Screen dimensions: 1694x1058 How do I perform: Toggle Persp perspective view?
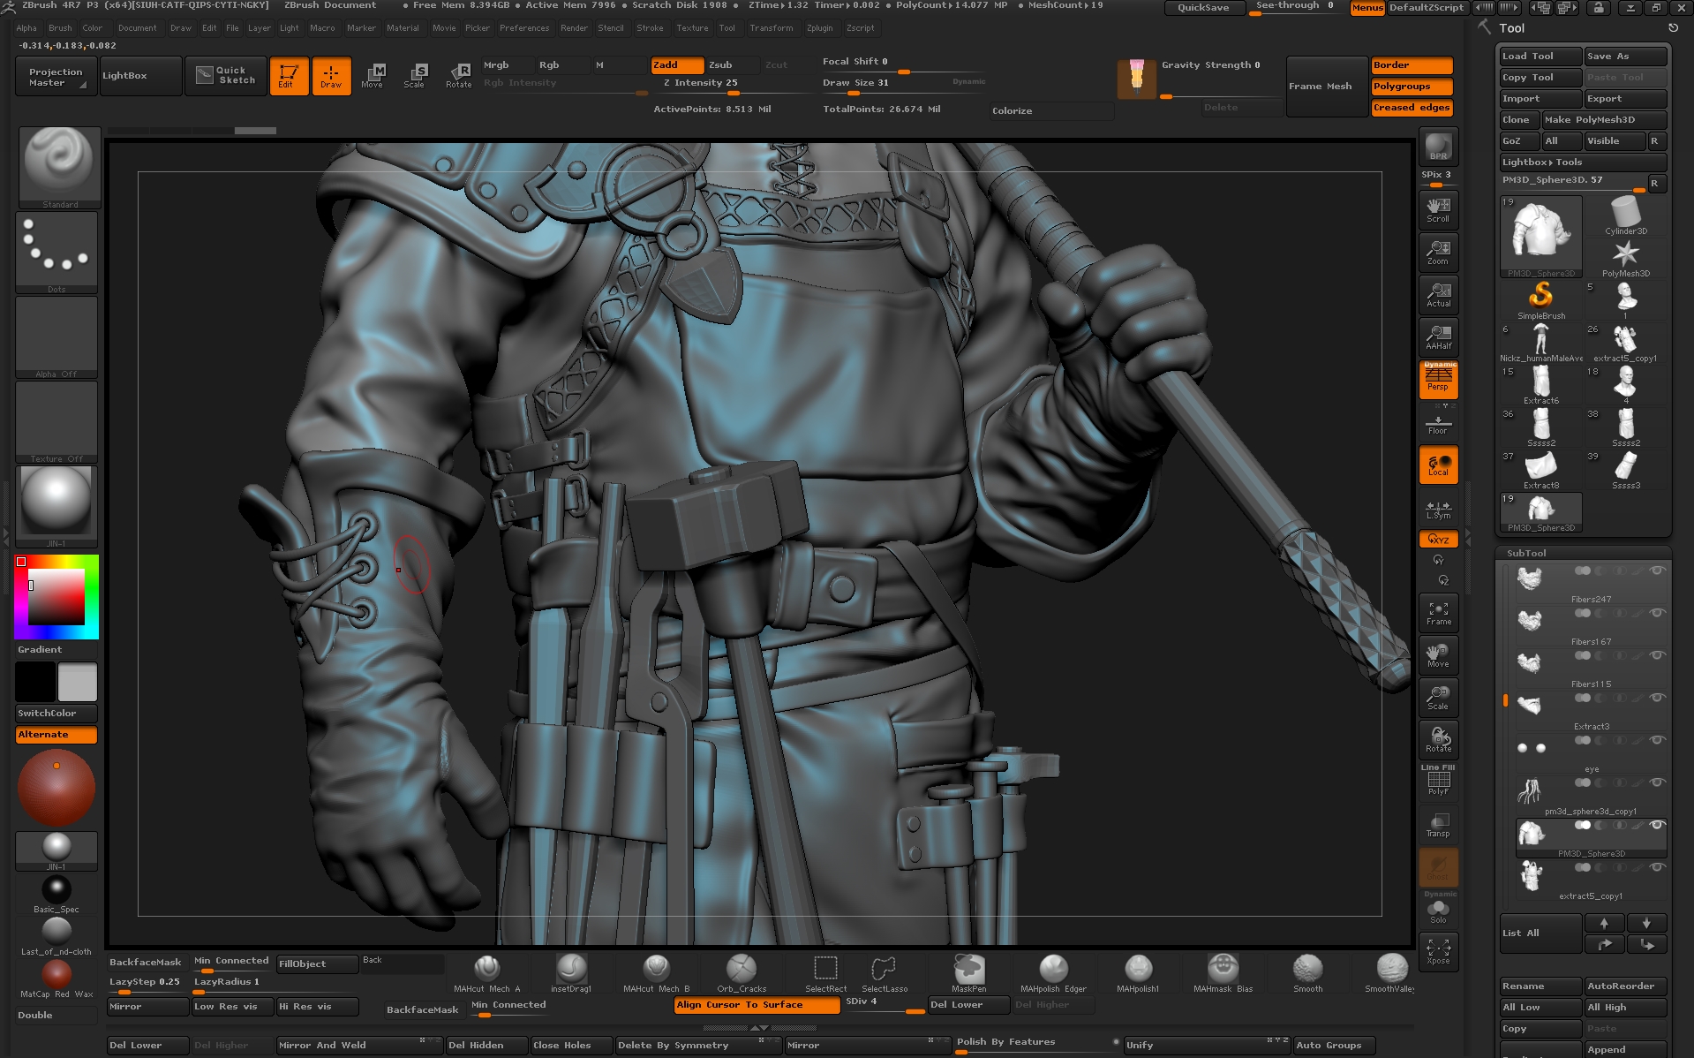tap(1438, 380)
